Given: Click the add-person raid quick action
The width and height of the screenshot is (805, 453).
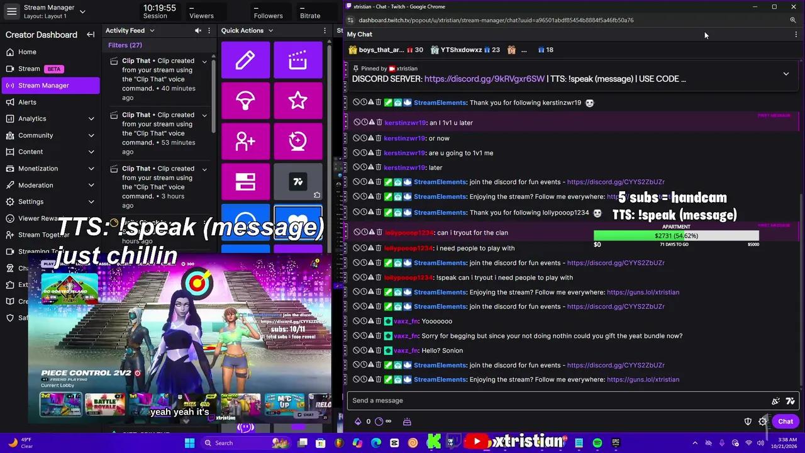Looking at the screenshot, I should [245, 141].
